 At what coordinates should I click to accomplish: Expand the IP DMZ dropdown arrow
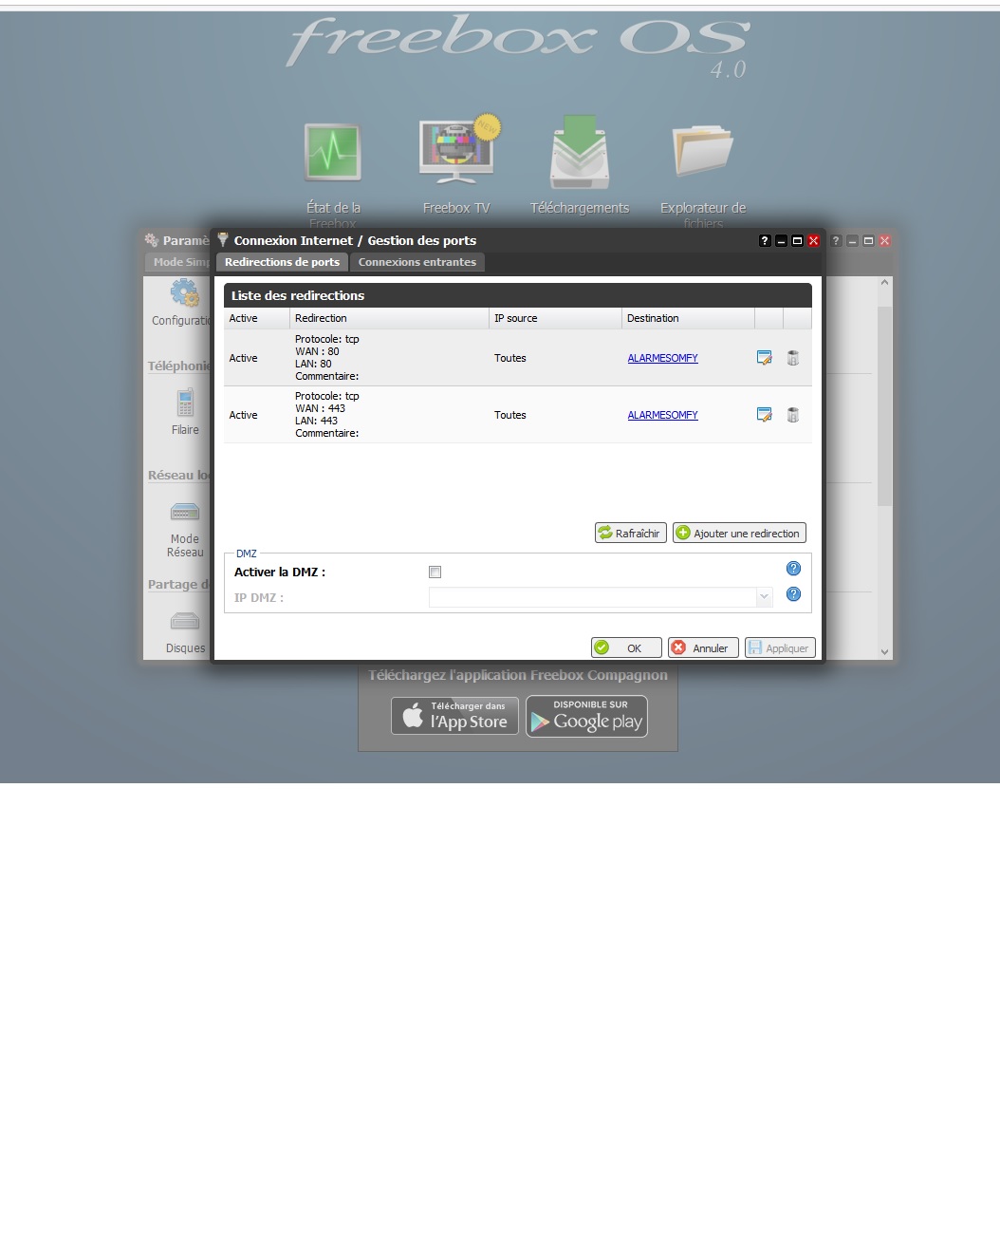coord(764,597)
